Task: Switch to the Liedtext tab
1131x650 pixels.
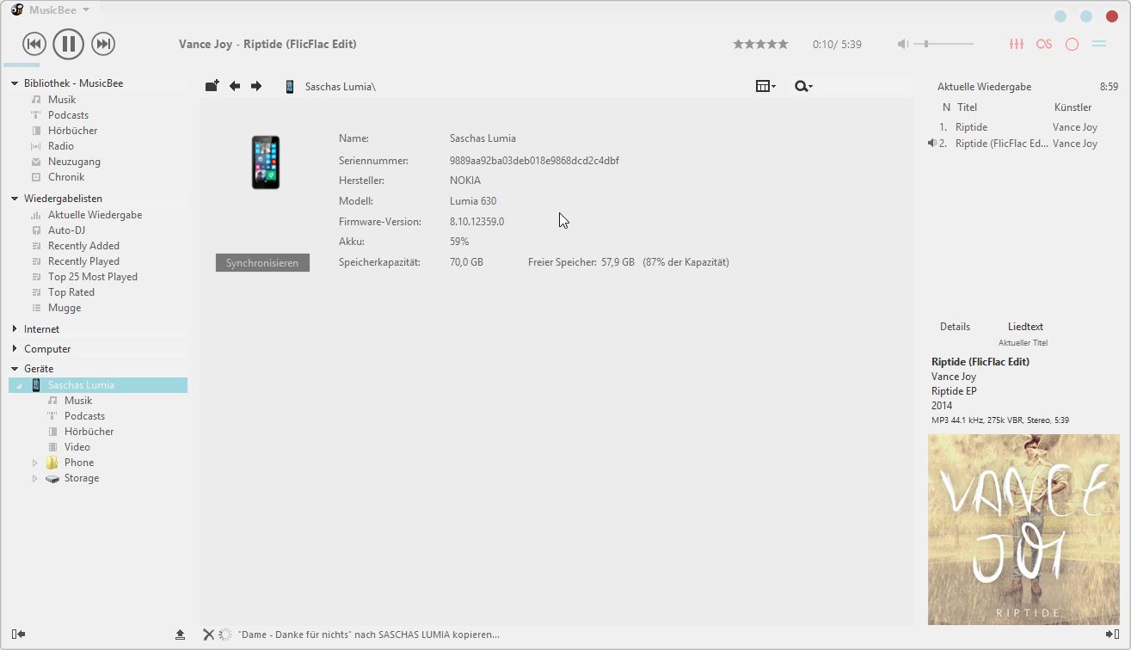Action: tap(1025, 327)
